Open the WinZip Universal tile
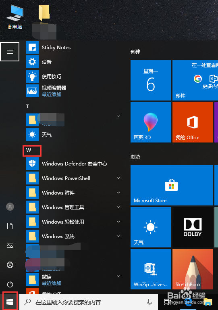Image resolution: width=218 pixels, height=310 pixels. 151,269
